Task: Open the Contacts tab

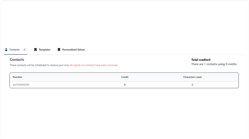Action: click(16, 50)
